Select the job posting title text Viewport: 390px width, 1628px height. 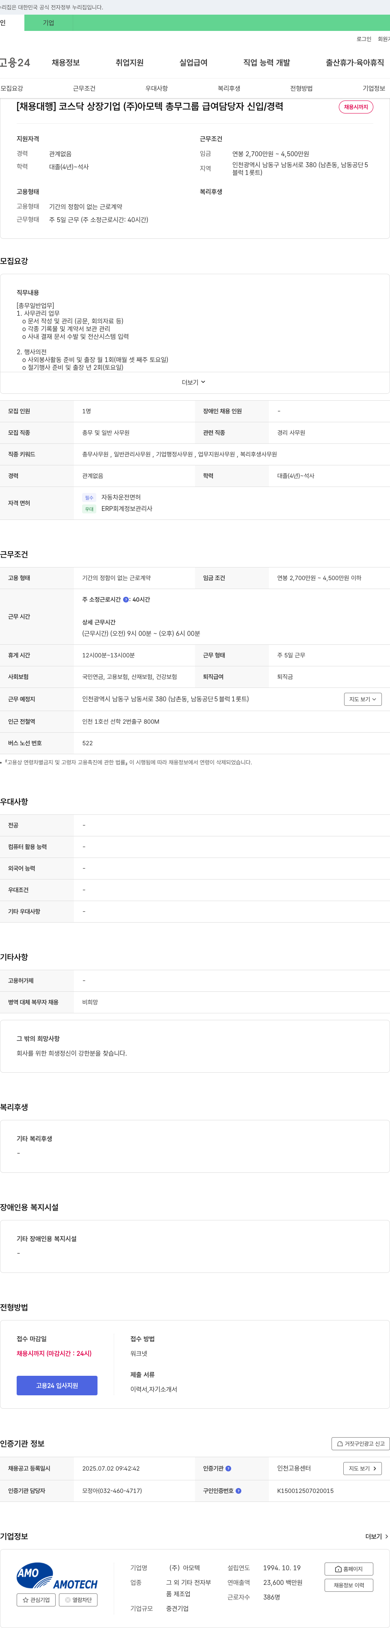click(149, 106)
